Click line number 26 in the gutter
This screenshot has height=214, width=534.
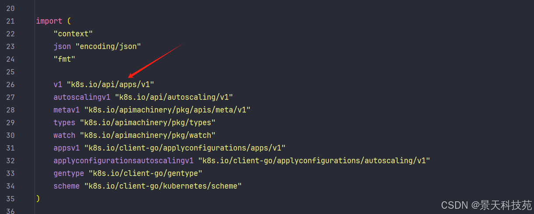11,84
